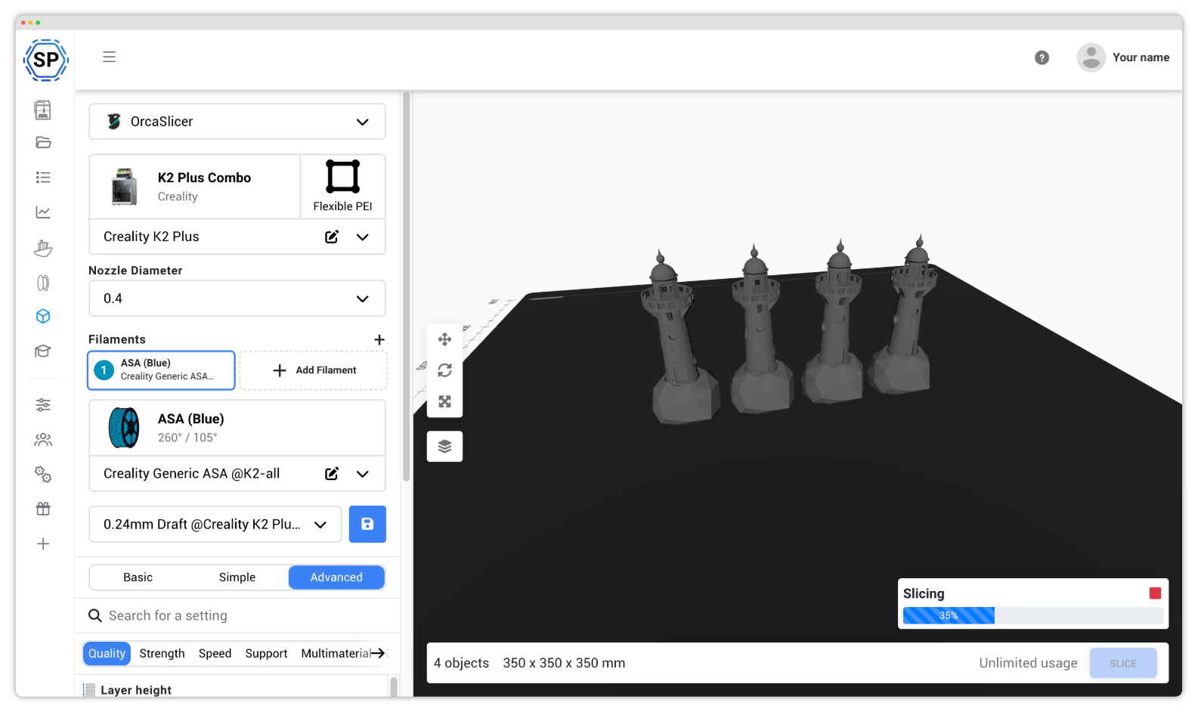Screen dimensions: 1198x712
Task: Add a filament with the plus icon
Action: coord(379,339)
